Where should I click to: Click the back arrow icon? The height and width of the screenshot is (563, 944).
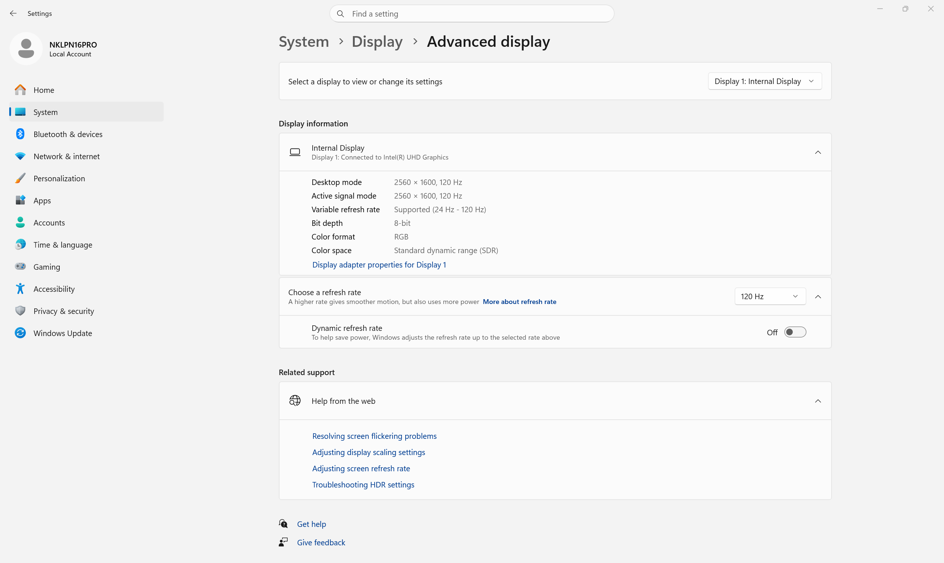[x=13, y=14]
